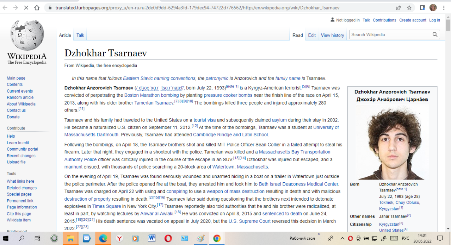Open the Mail app on the taskbar
Screen dimensions: 451x245
click(x=87, y=238)
